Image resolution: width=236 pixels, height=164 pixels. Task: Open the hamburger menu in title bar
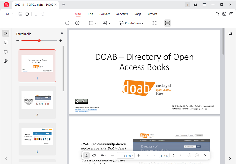point(204,5)
